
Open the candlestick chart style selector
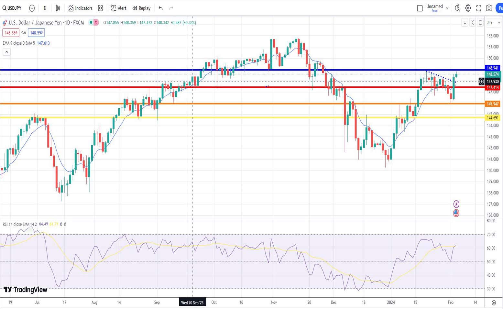tap(58, 8)
